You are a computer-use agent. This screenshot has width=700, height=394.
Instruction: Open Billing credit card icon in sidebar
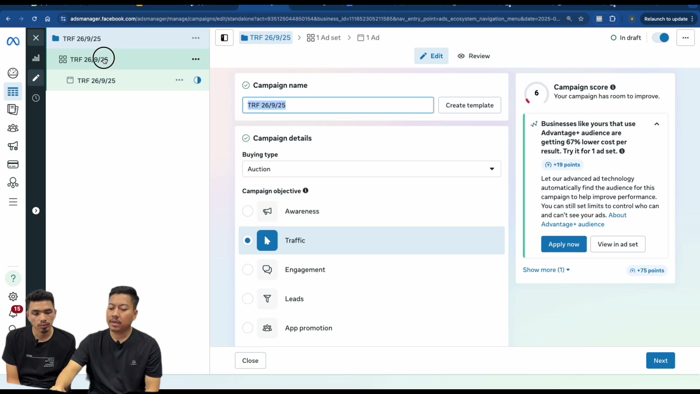coord(13,165)
